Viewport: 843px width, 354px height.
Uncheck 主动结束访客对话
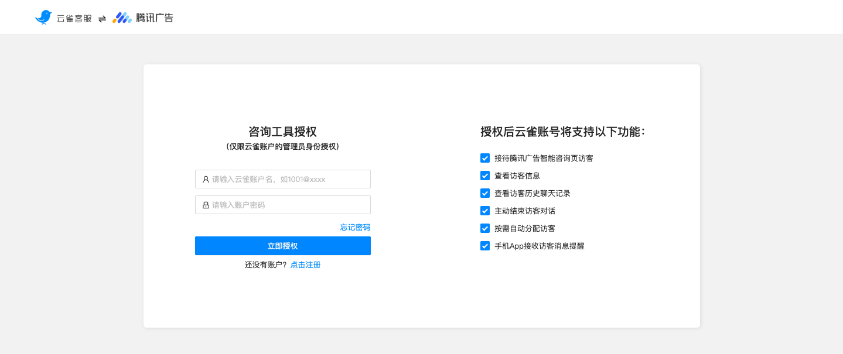[485, 211]
